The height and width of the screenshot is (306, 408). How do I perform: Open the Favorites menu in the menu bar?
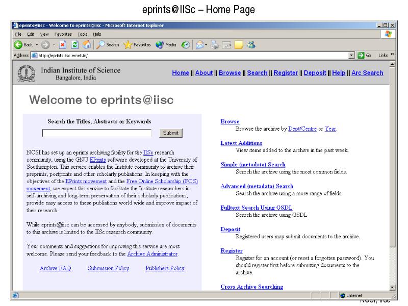[63, 34]
